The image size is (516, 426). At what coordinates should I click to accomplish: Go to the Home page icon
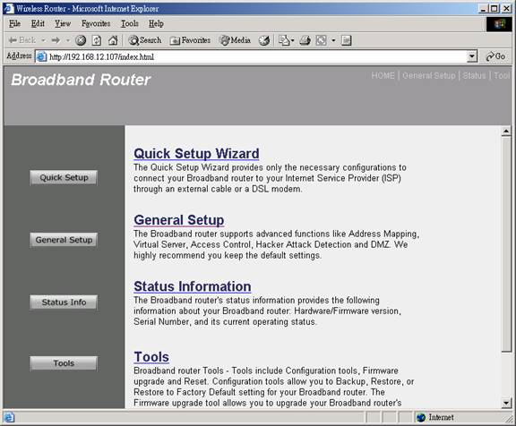click(x=113, y=40)
